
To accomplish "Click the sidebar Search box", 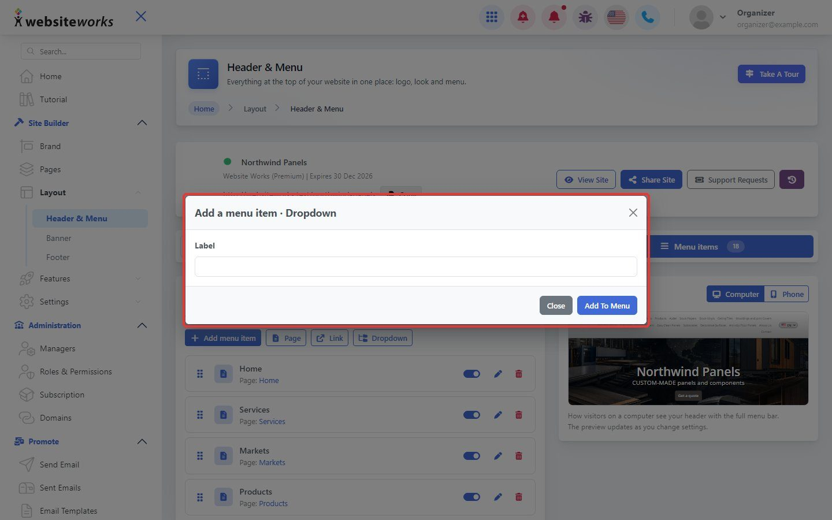I will pyautogui.click(x=81, y=51).
